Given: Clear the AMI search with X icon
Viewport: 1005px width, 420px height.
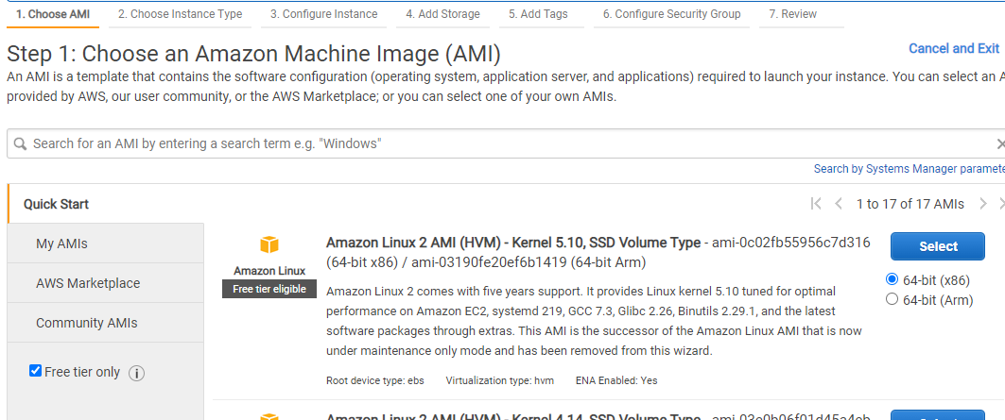Looking at the screenshot, I should pos(1000,143).
